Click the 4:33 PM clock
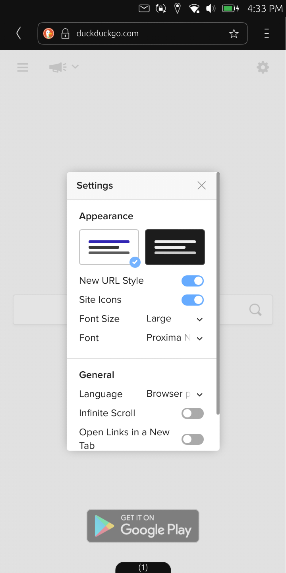Screen dimensions: 286x573 coord(265,8)
